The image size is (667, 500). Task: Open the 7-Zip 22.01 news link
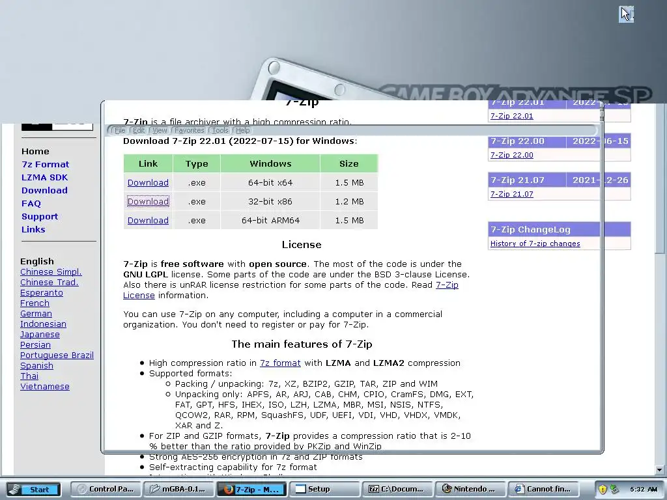click(512, 116)
